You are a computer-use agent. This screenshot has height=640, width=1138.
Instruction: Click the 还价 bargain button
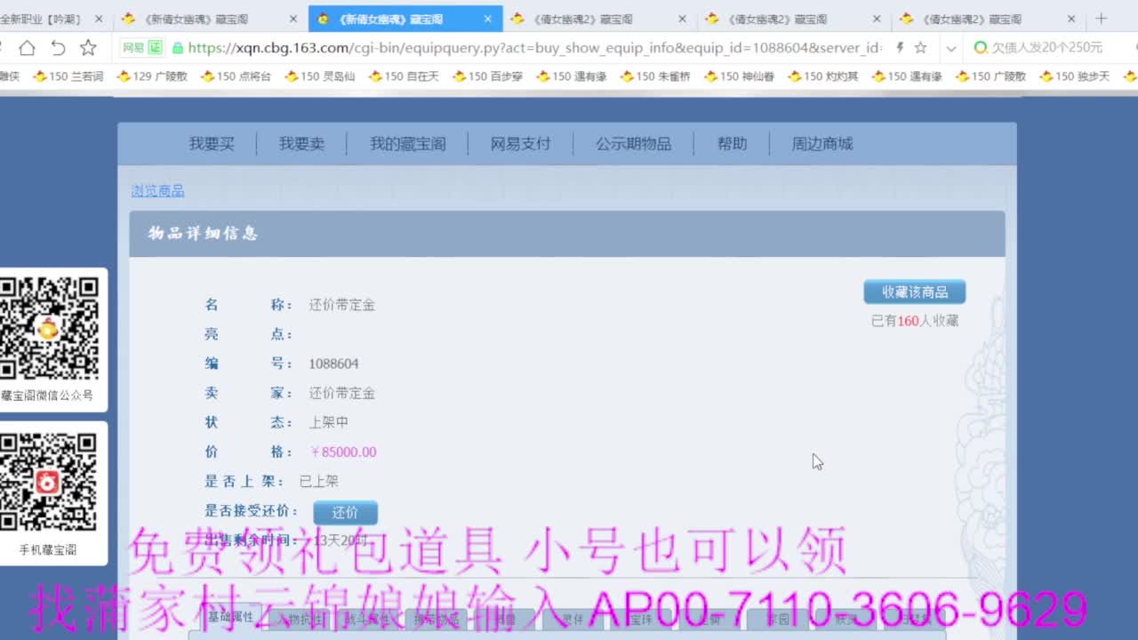click(345, 512)
